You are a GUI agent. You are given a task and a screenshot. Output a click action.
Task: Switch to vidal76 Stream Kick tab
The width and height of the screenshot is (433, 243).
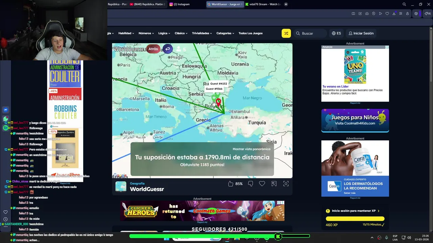[x=263, y=4]
